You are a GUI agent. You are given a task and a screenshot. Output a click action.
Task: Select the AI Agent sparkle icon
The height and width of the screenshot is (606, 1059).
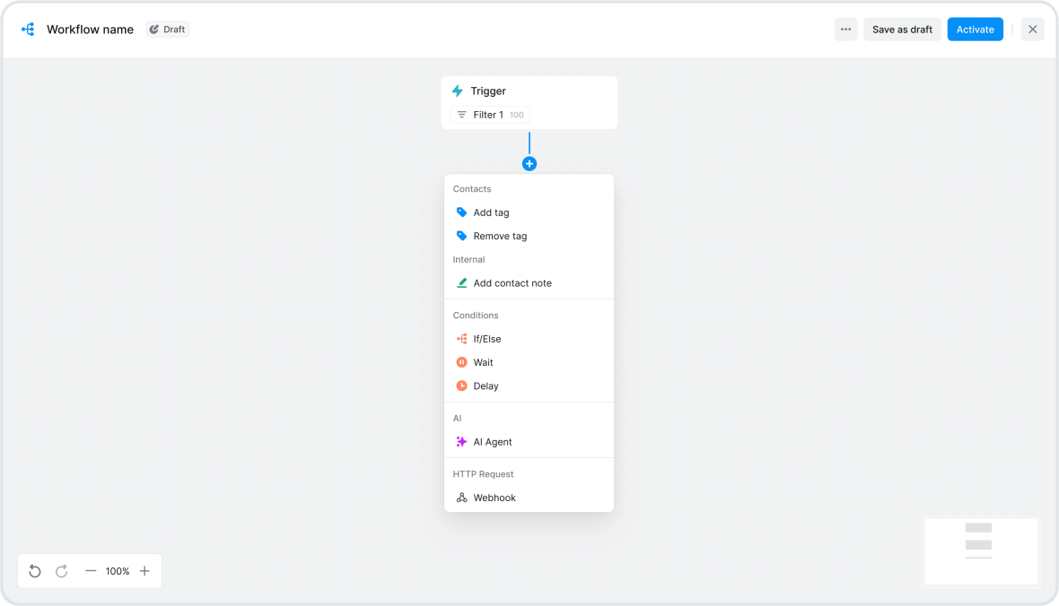(461, 441)
